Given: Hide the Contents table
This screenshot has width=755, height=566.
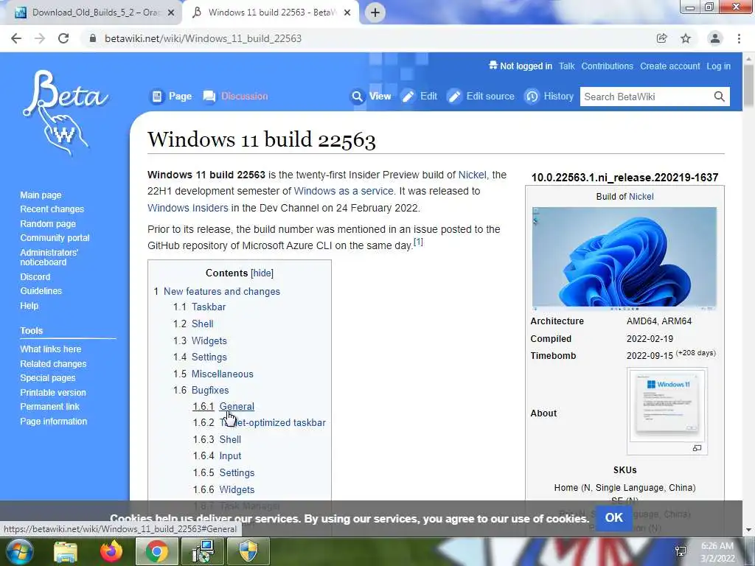Looking at the screenshot, I should tap(262, 273).
